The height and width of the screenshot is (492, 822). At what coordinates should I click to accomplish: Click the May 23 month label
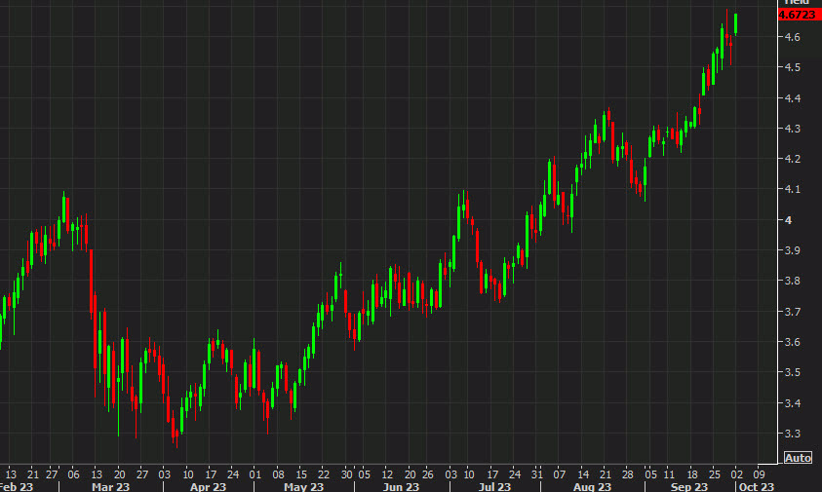point(303,487)
